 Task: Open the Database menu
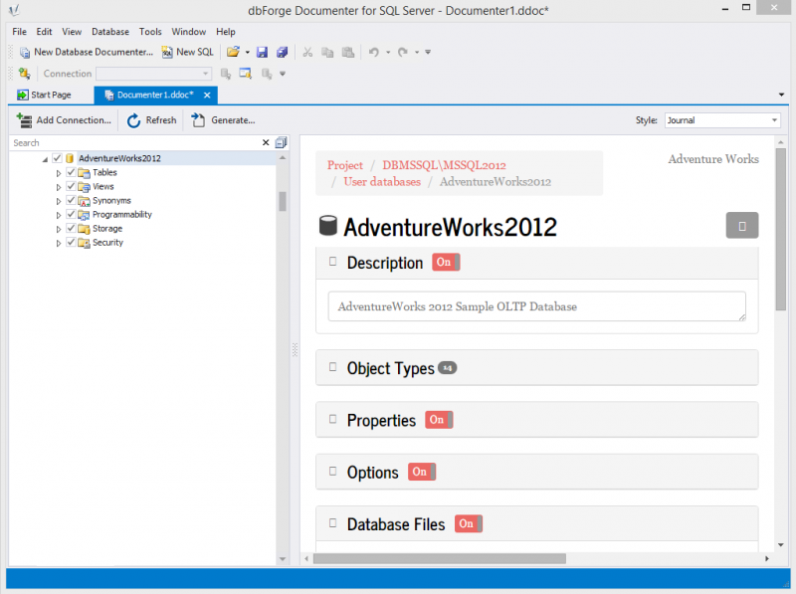point(110,32)
